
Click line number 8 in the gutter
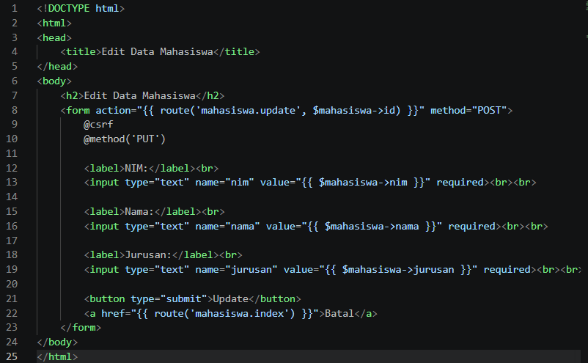tap(14, 110)
